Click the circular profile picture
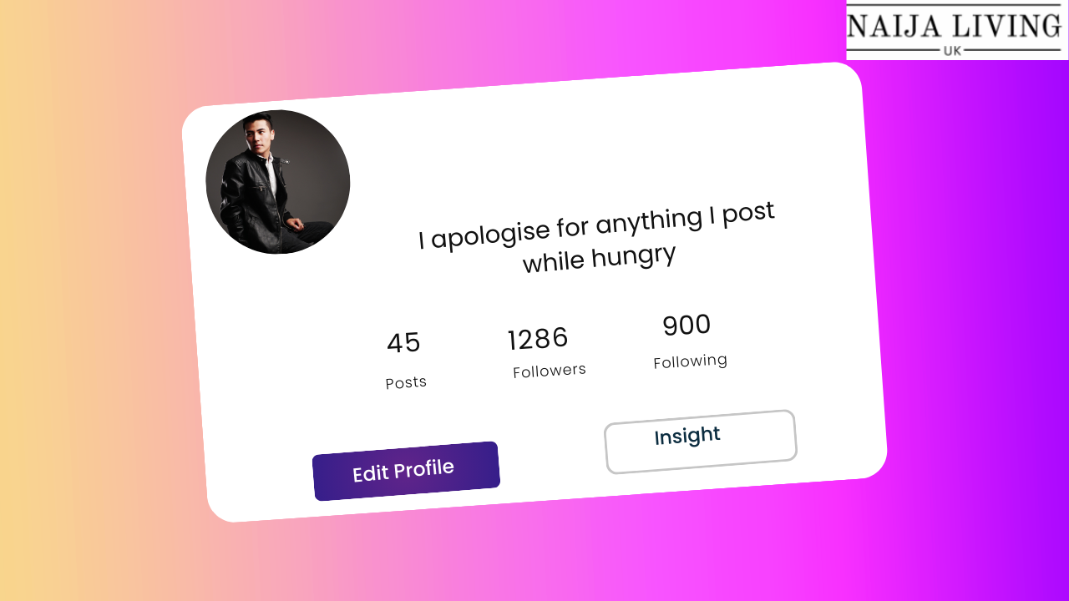Image resolution: width=1069 pixels, height=601 pixels. 278,182
